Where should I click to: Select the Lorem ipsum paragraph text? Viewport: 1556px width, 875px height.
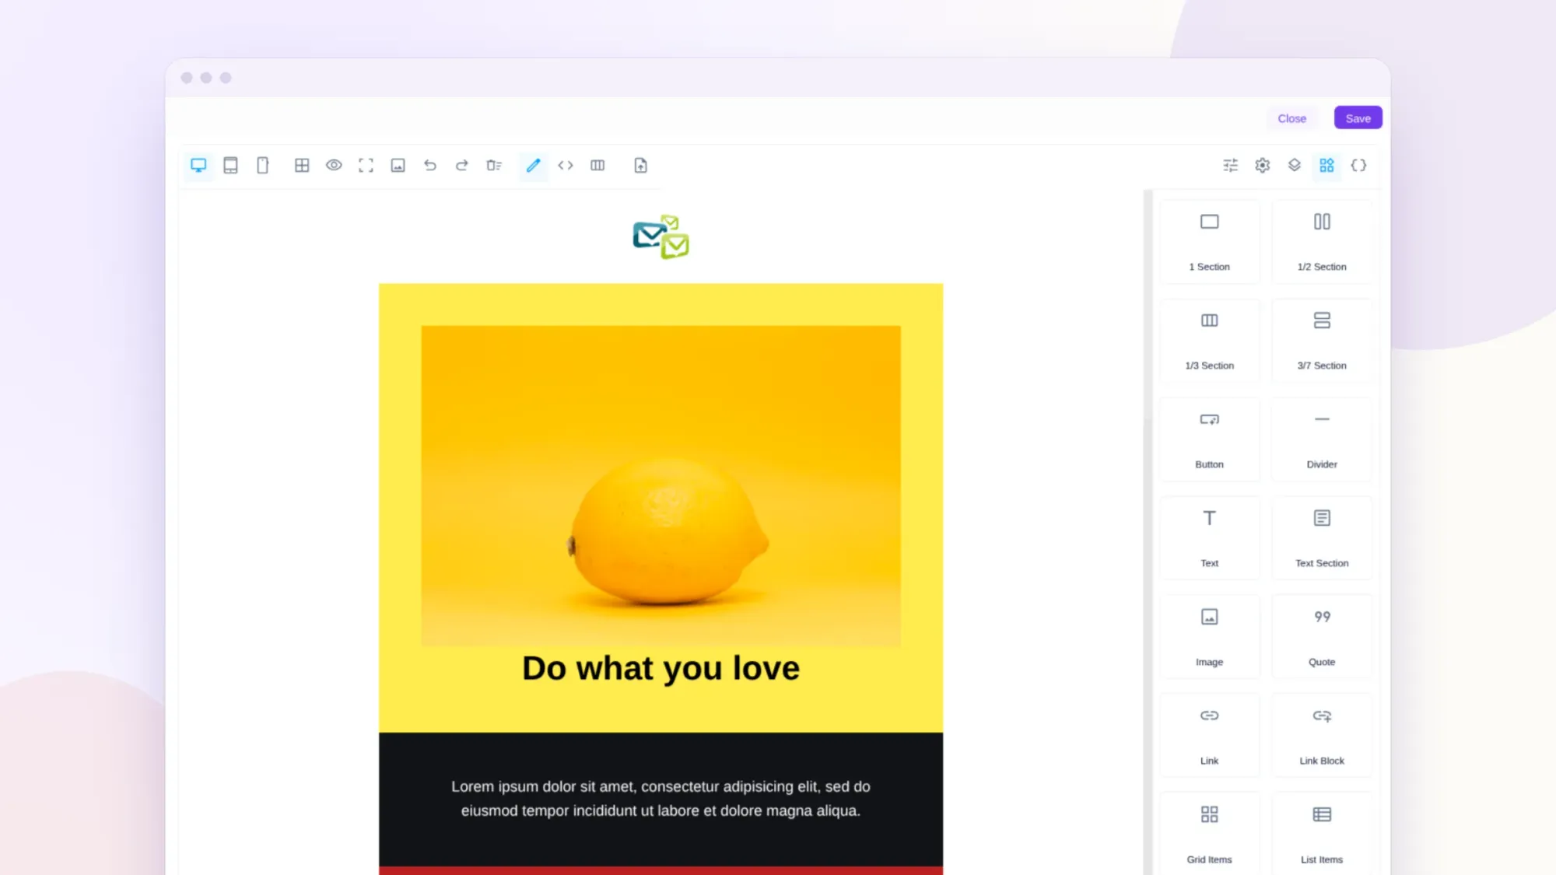tap(661, 799)
